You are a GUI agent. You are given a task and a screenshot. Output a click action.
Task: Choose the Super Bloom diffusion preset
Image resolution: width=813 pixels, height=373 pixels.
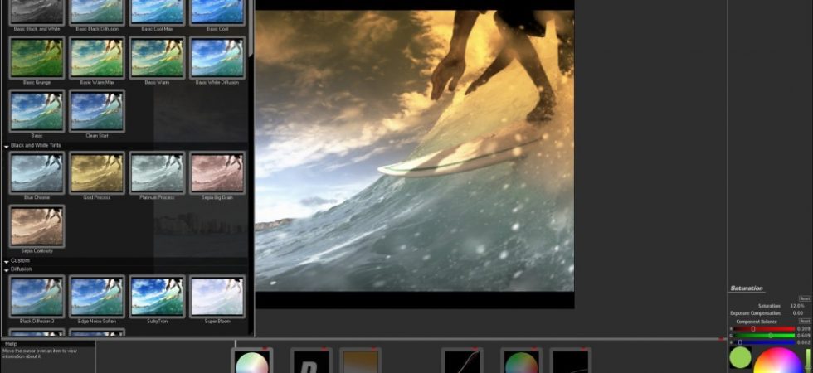pyautogui.click(x=217, y=297)
